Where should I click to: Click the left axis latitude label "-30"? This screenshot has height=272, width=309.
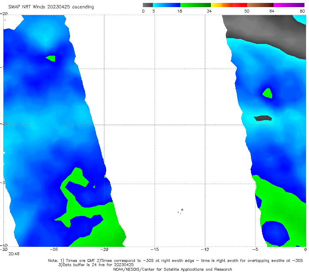click(x=4, y=123)
